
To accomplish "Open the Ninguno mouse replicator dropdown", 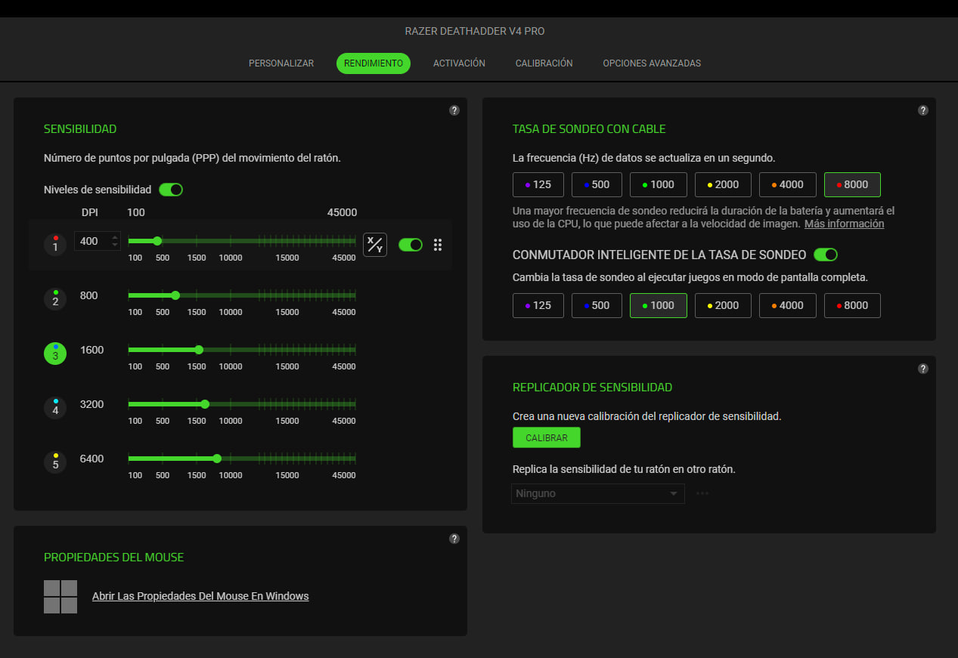I will point(598,493).
